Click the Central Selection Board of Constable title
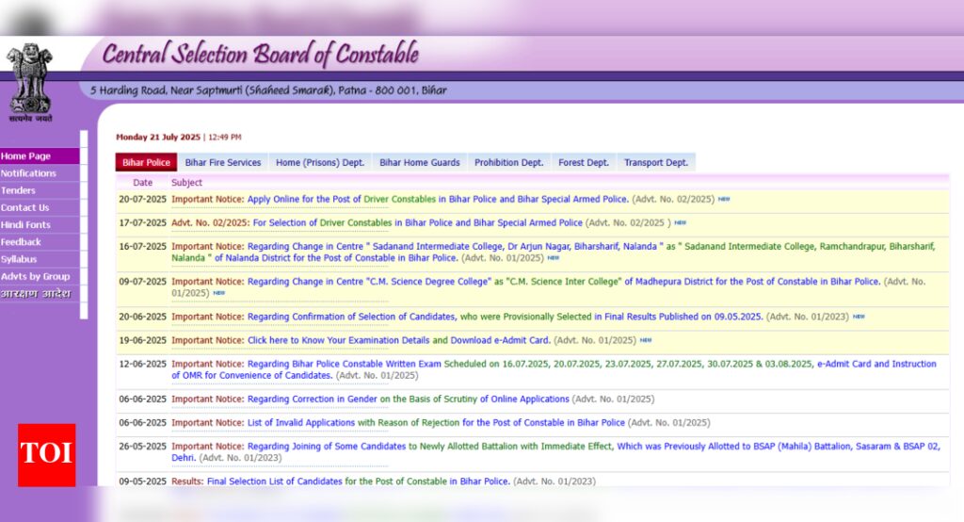This screenshot has height=522, width=964. (x=260, y=54)
